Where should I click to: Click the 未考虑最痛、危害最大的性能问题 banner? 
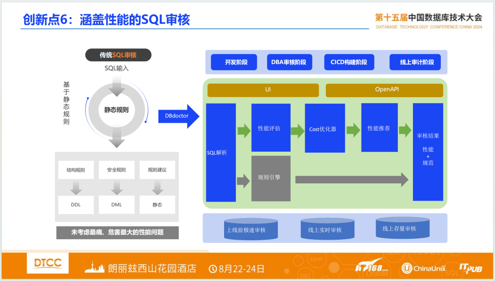[117, 233]
